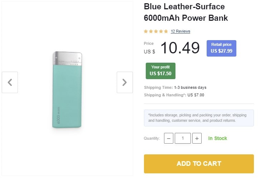
Task: Click the 10.49 price figure
Action: pyautogui.click(x=180, y=48)
